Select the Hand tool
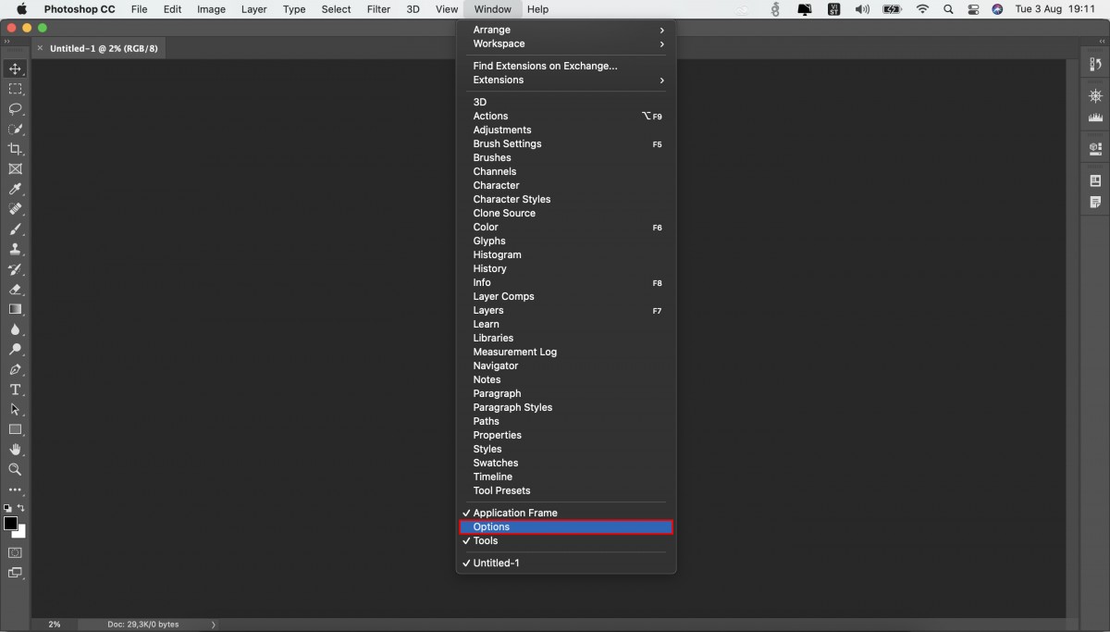The height and width of the screenshot is (632, 1110). [x=15, y=450]
